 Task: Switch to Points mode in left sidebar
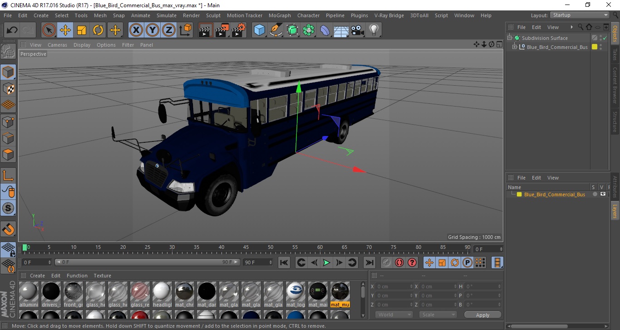pyautogui.click(x=8, y=121)
